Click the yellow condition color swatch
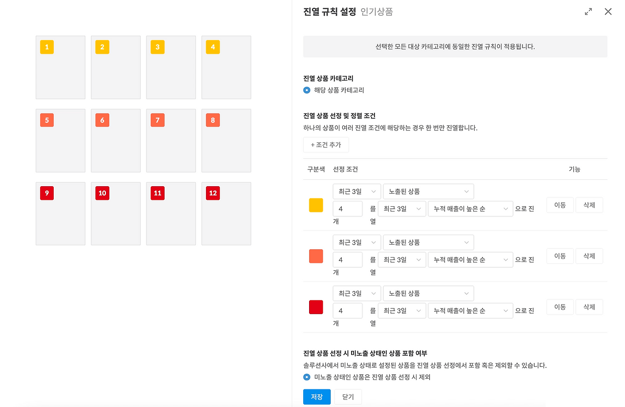 (315, 205)
